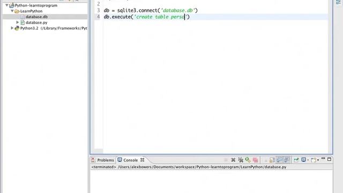Viewport: 343px width, 193px height.
Task: Collapse the Python-learntoprogram project node
Action: (7, 5)
